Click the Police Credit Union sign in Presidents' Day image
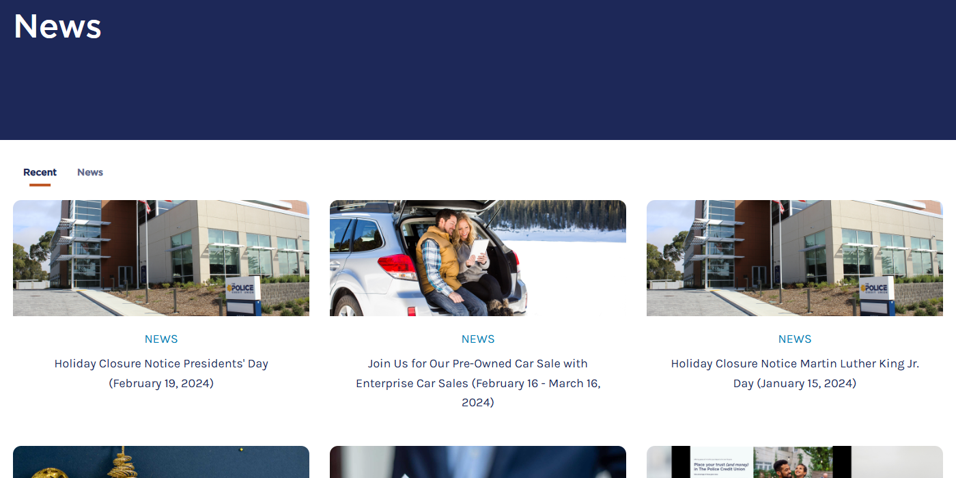This screenshot has height=478, width=956. (243, 296)
